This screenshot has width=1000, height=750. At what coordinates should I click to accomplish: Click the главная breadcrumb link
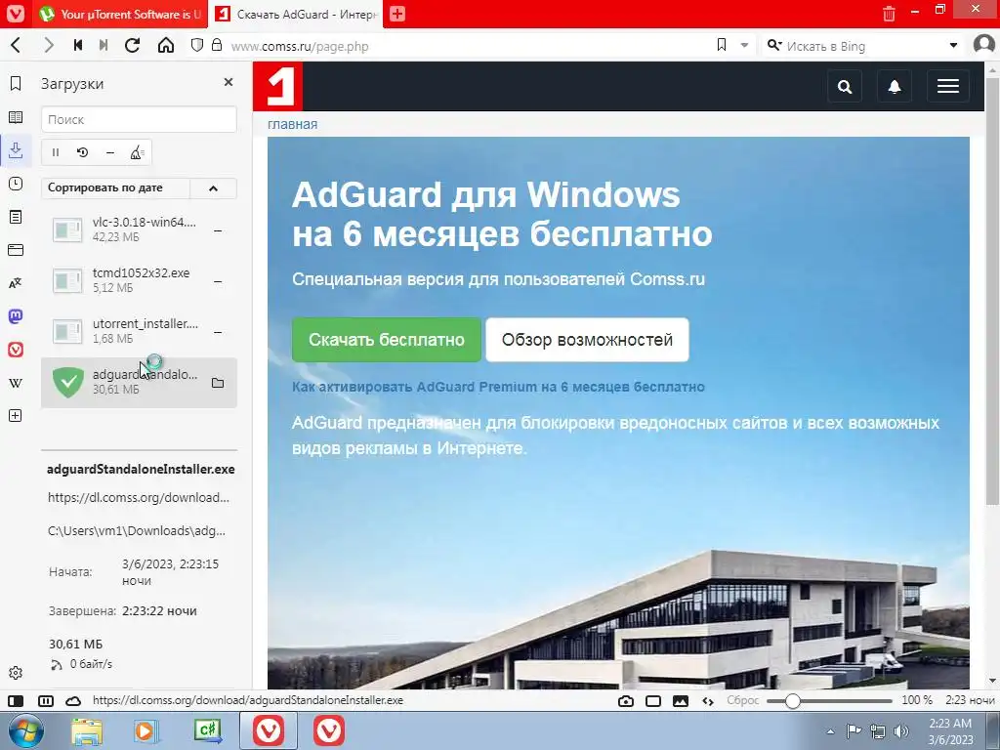click(292, 124)
